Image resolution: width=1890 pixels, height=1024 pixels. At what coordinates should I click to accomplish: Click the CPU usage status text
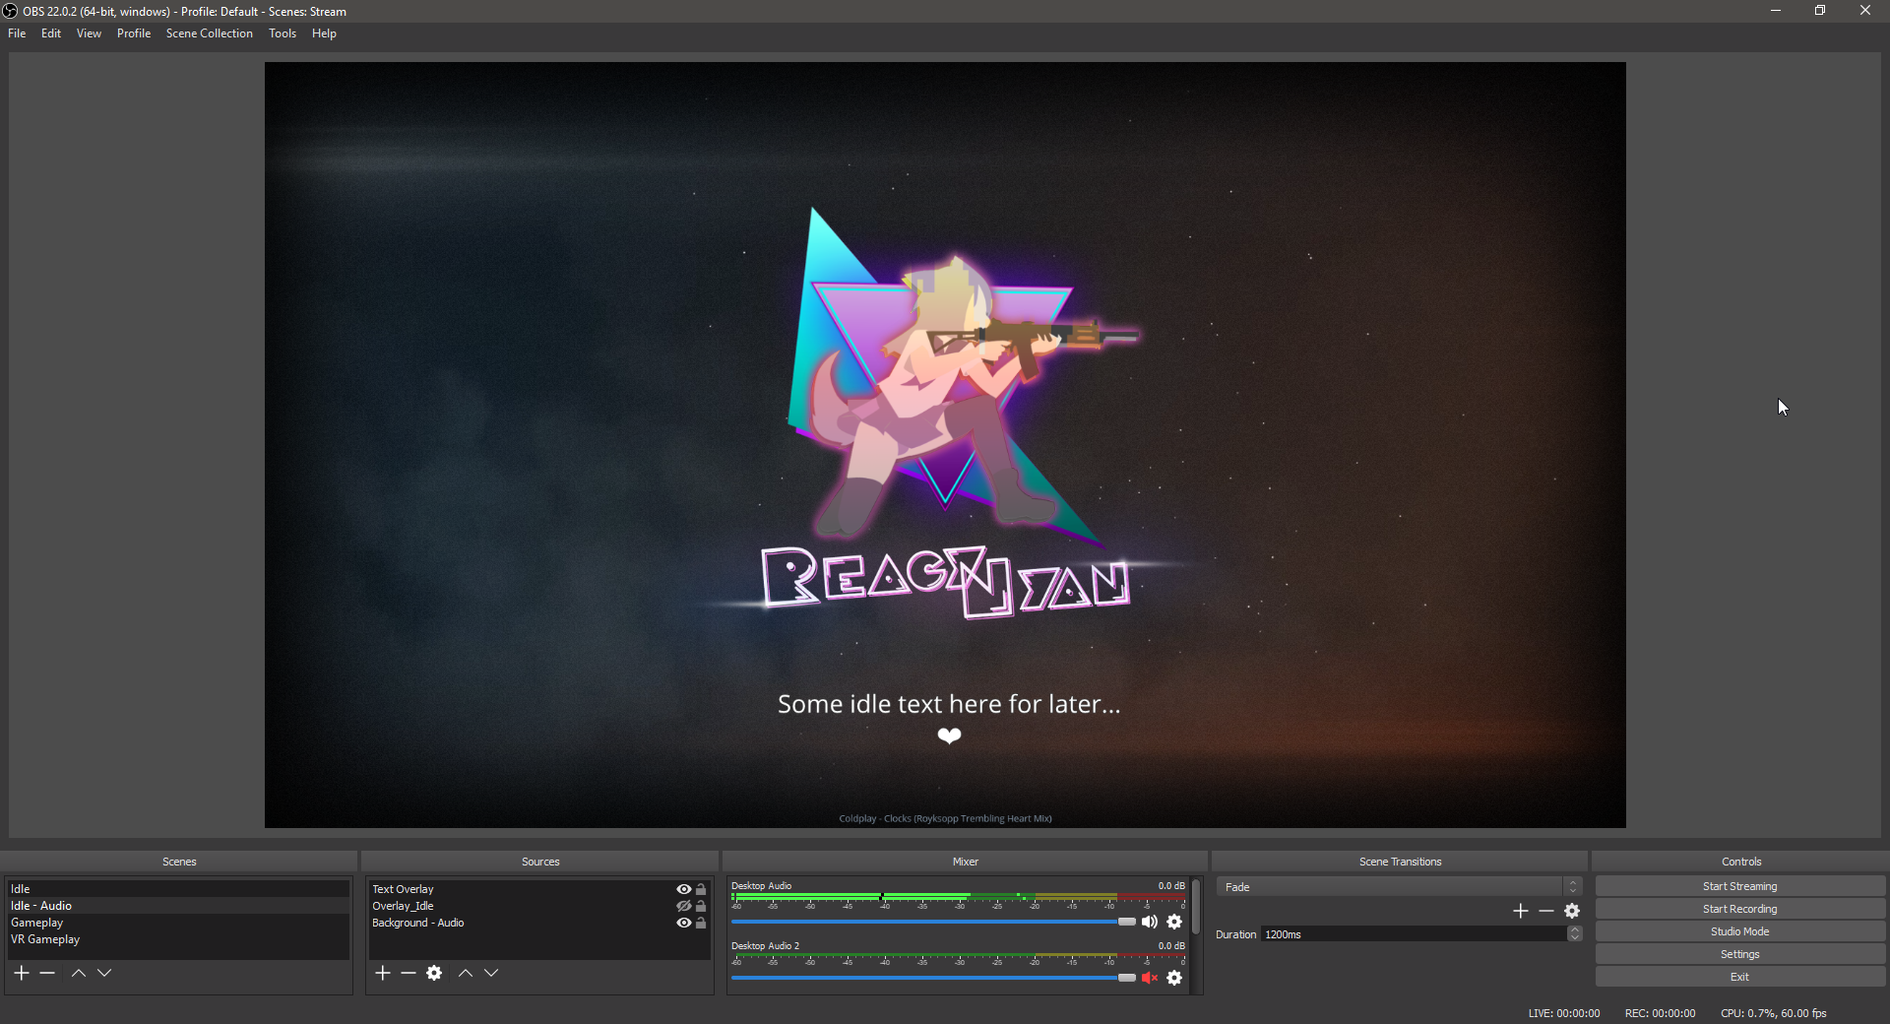1774,1013
